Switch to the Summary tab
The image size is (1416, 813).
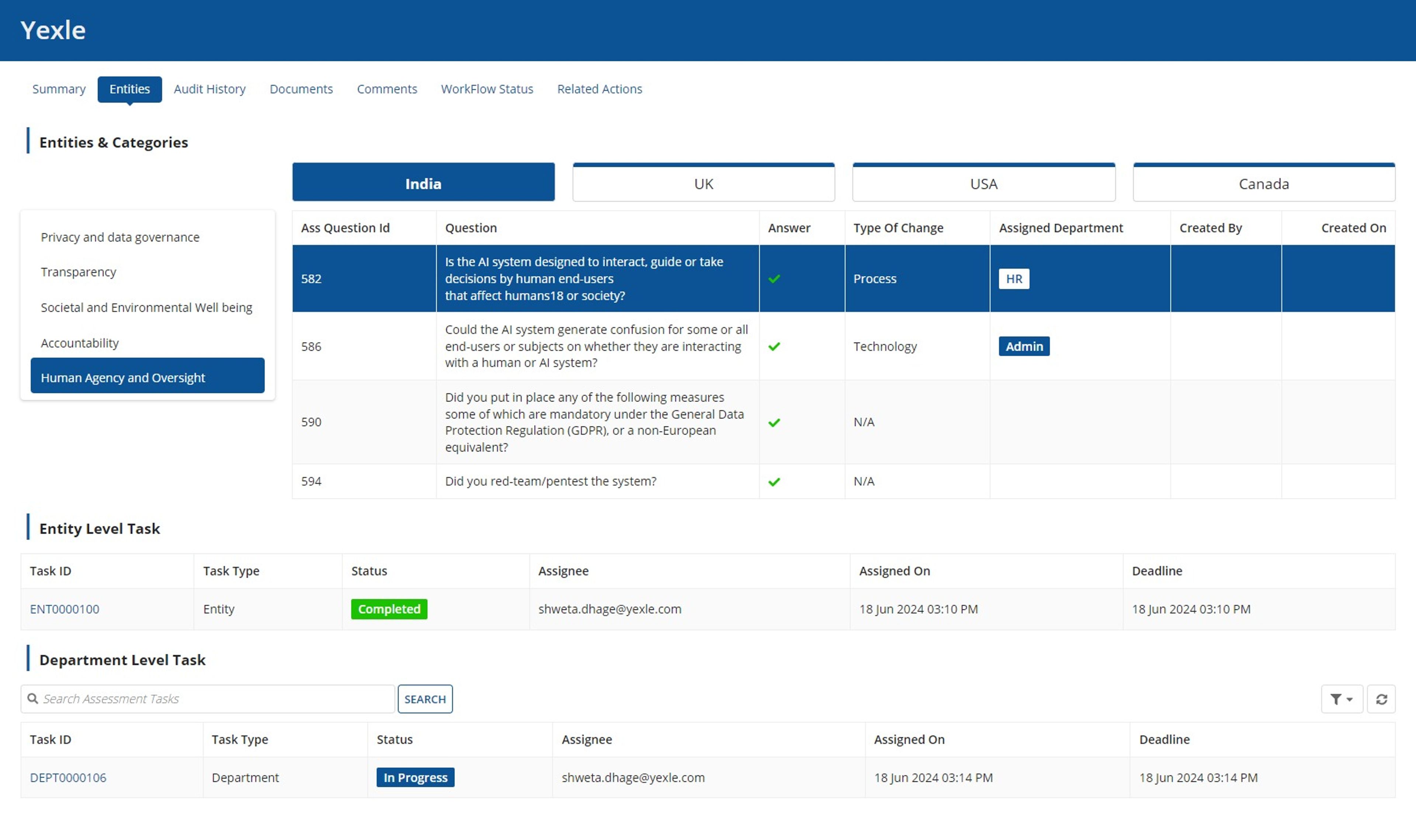(59, 89)
